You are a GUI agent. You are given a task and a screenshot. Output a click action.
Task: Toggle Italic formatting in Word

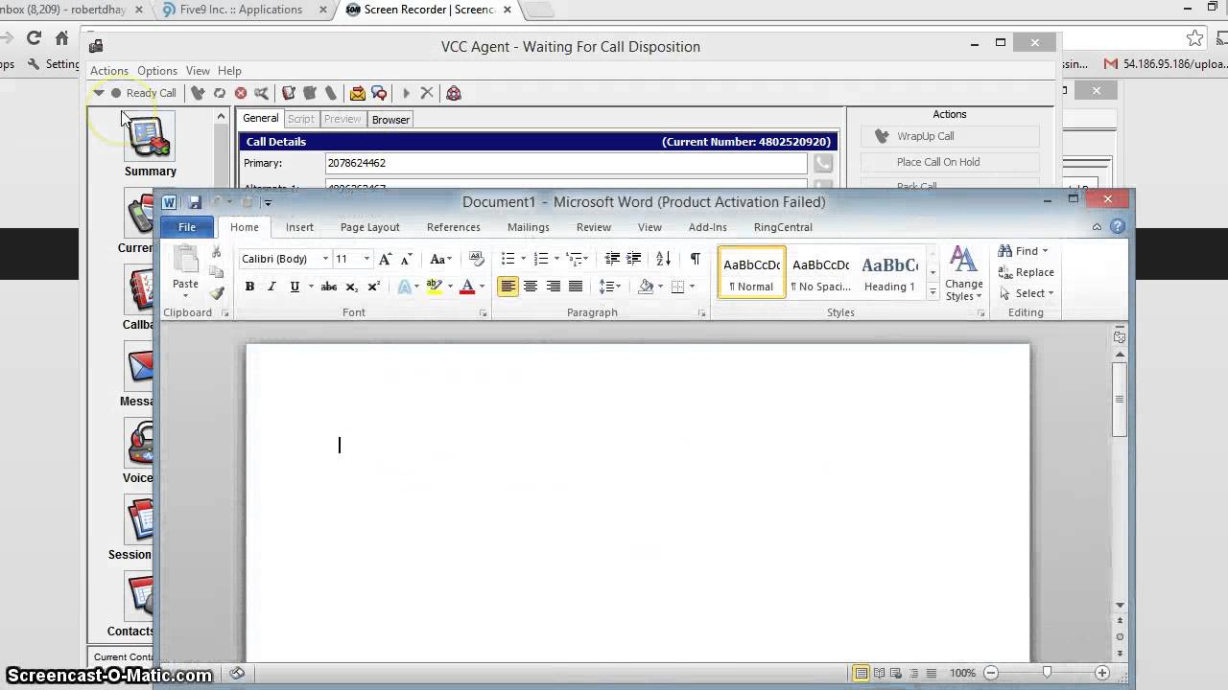click(272, 287)
